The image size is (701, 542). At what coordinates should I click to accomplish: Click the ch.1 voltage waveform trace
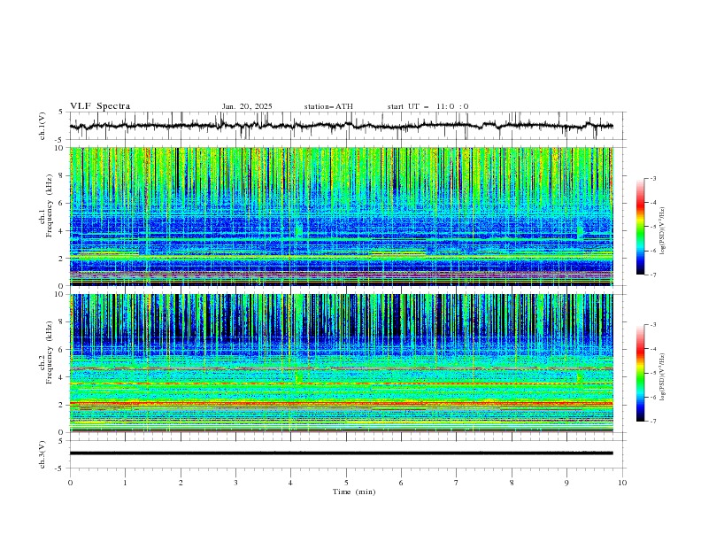[341, 126]
